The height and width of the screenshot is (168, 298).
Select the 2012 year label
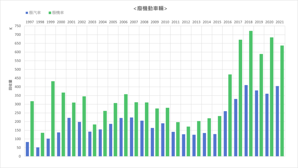(x=186, y=22)
